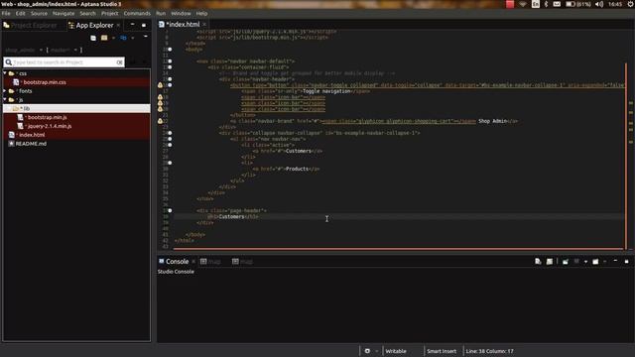Open the File menu

tap(6, 13)
